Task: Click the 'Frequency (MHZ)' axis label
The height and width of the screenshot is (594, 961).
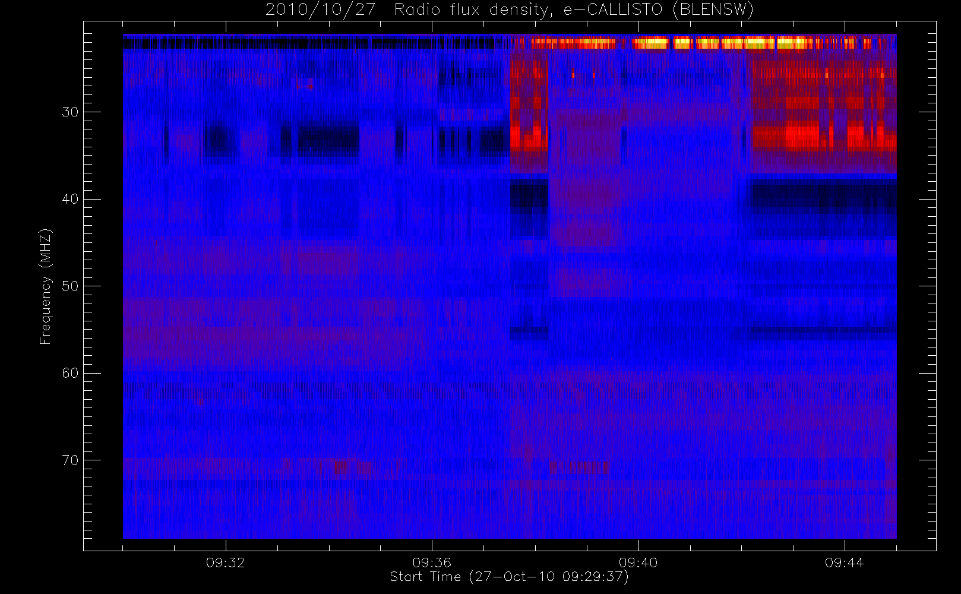Action: (x=45, y=286)
